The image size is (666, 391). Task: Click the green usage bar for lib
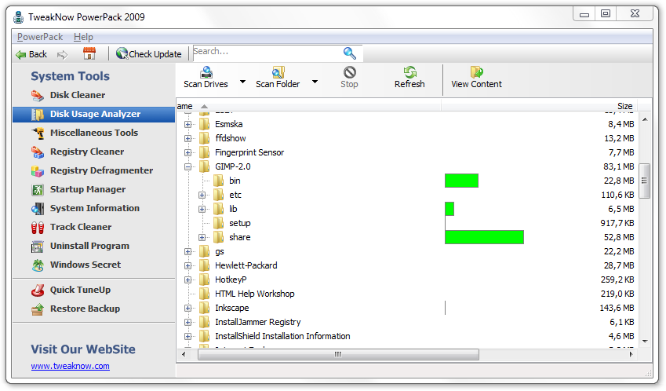click(449, 209)
